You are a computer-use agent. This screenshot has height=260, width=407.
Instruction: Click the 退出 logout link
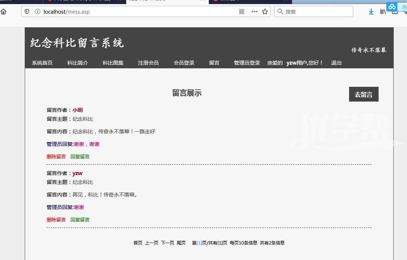click(x=336, y=63)
